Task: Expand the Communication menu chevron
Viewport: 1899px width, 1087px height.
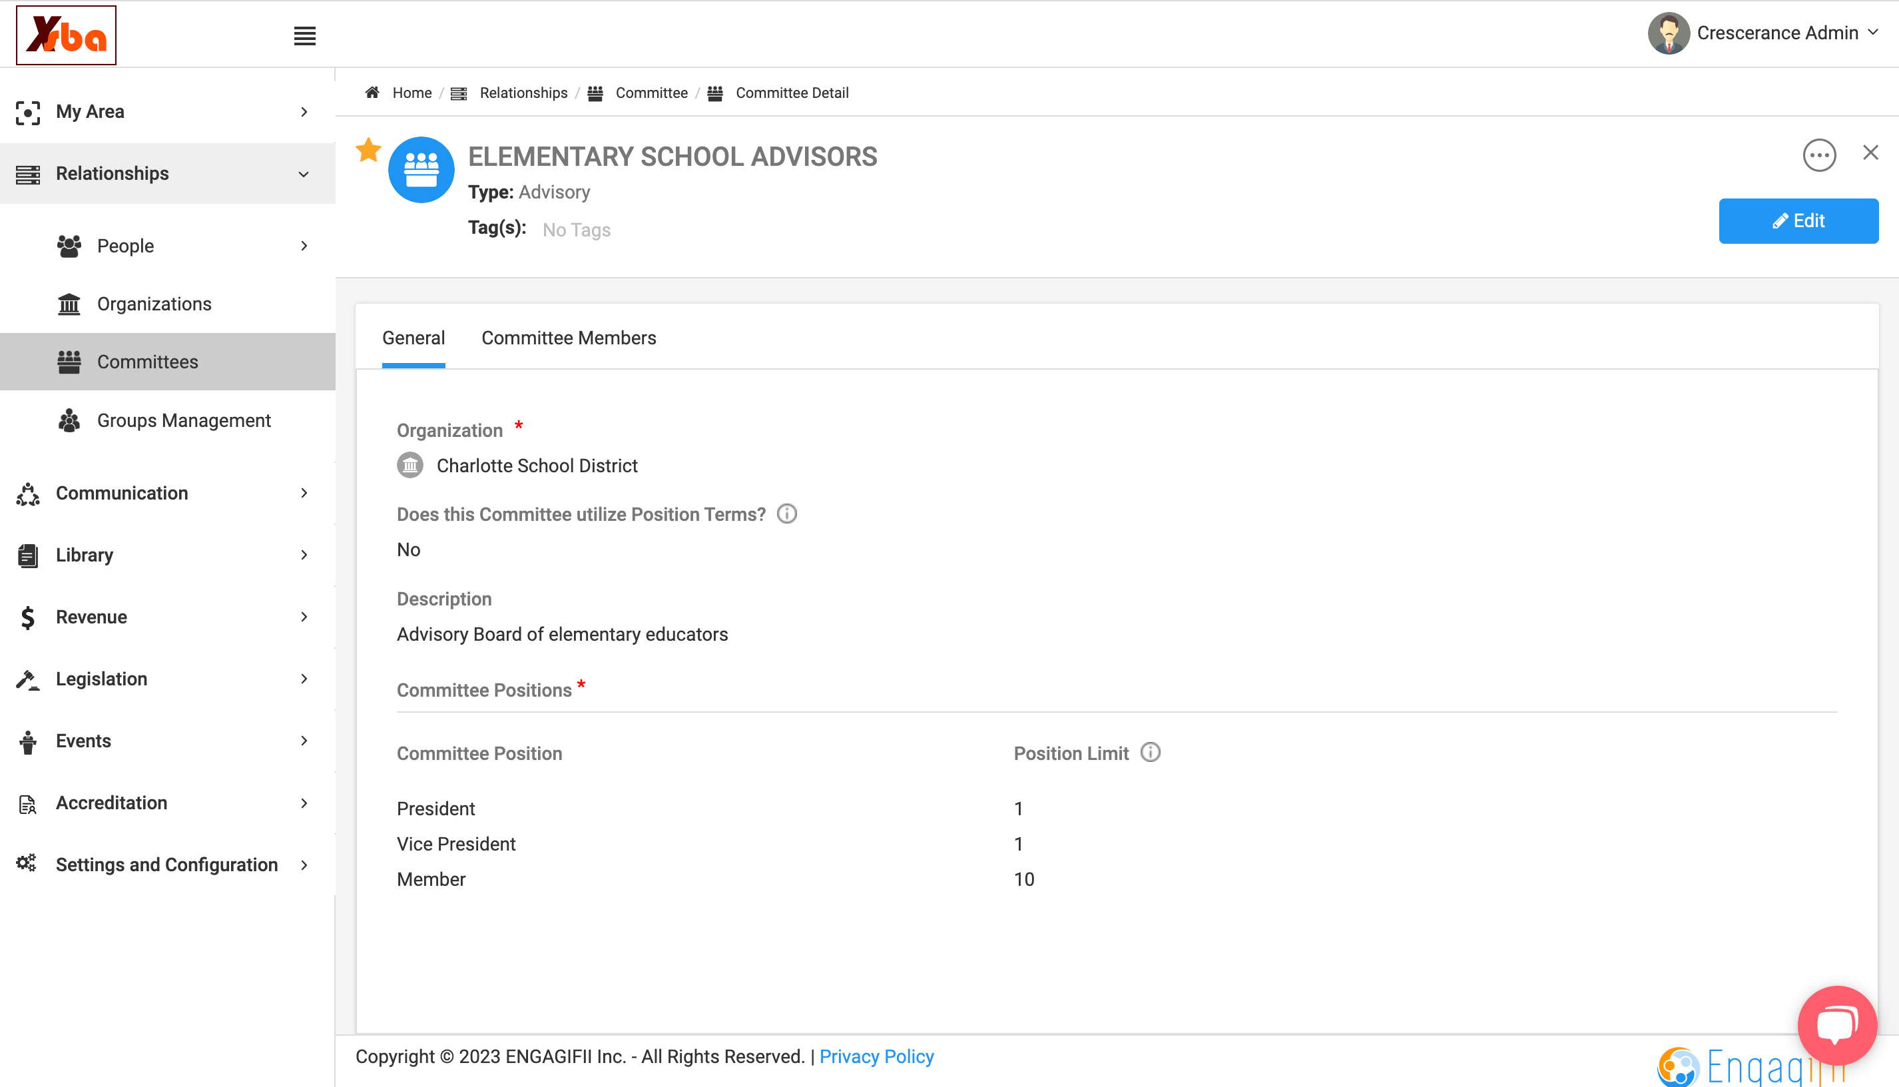Action: [x=304, y=493]
